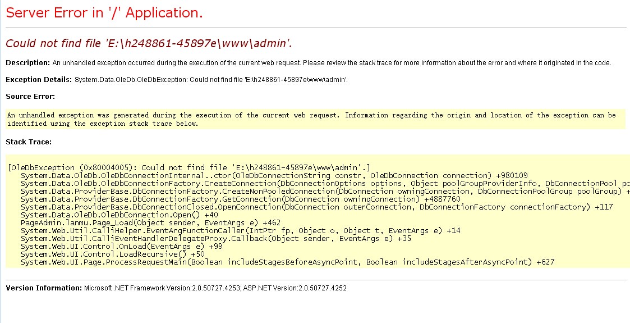The height and width of the screenshot is (323, 630).
Task: Click the 'CreateNonPooledConnection' stack trace line
Action: 324,191
